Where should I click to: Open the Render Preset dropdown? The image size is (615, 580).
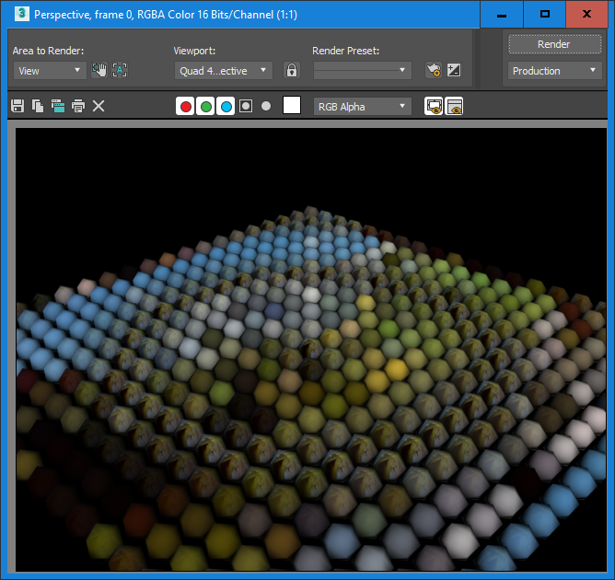363,71
